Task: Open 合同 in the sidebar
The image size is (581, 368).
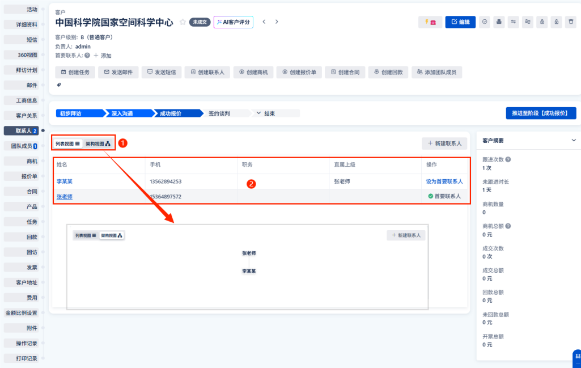Action: [21, 192]
